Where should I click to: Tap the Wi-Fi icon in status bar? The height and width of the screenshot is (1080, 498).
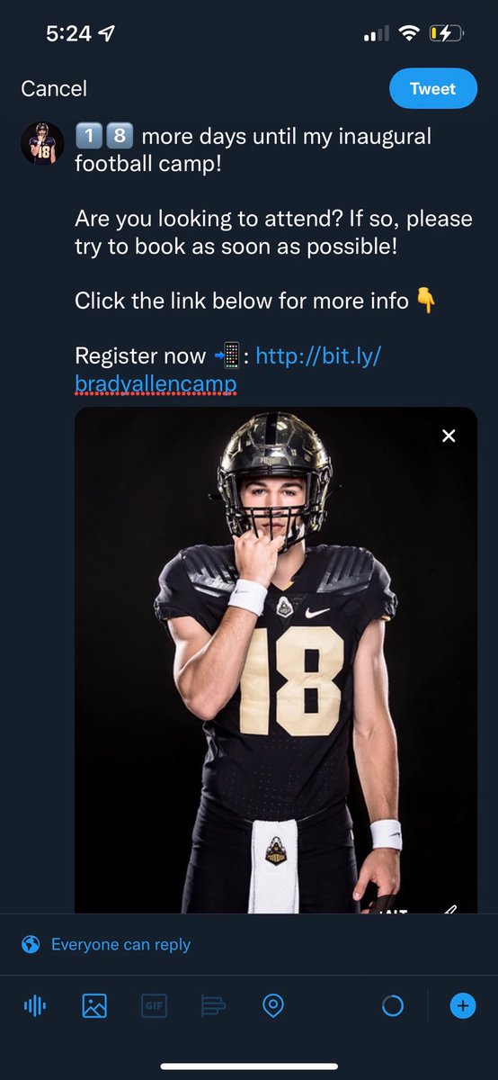tap(410, 34)
